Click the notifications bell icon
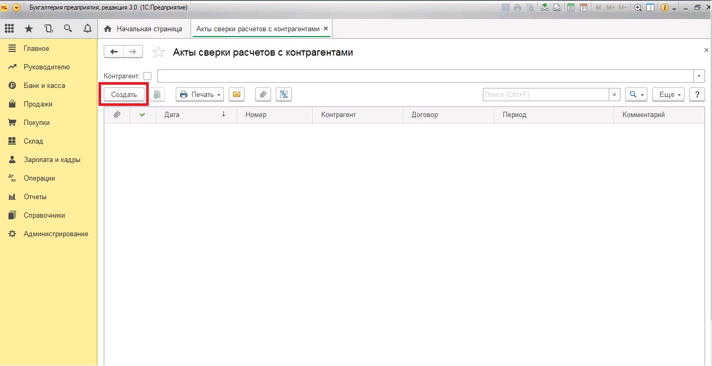 click(x=88, y=29)
